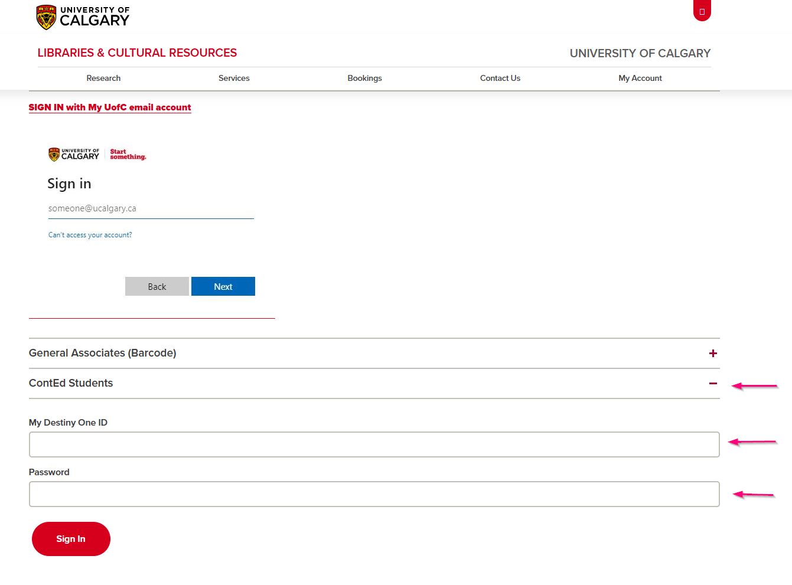Select the someone@ucalgary.ca email field
The height and width of the screenshot is (585, 792).
point(151,208)
